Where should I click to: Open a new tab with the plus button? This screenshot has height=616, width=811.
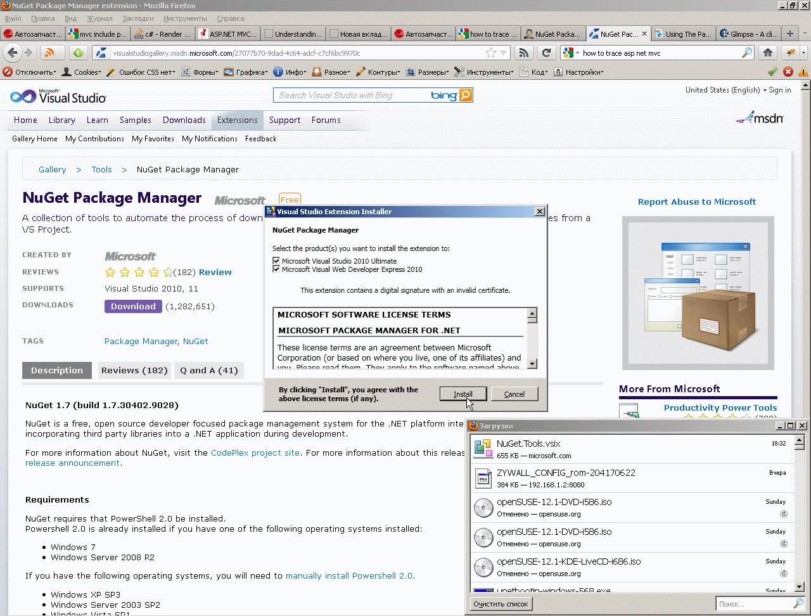click(x=790, y=34)
